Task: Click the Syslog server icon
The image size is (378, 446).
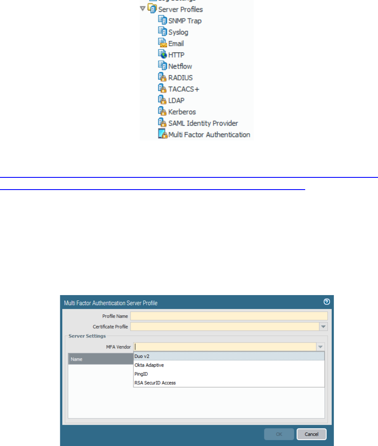Action: pos(162,31)
